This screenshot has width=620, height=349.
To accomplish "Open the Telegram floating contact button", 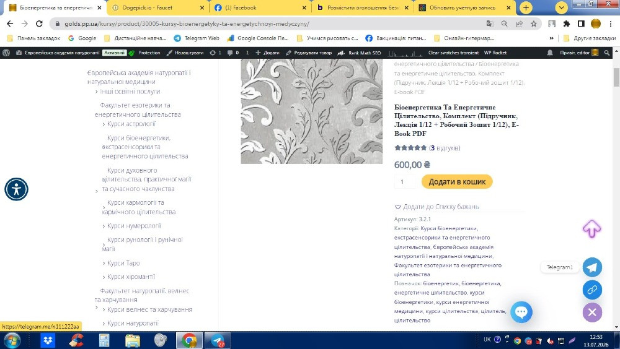I will (x=592, y=267).
